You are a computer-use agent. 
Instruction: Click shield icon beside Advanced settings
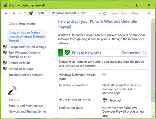(x=5, y=69)
